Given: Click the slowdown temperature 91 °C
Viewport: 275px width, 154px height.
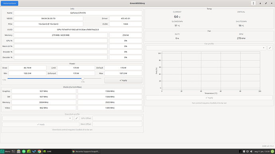Looking at the screenshot, I should [177, 25].
